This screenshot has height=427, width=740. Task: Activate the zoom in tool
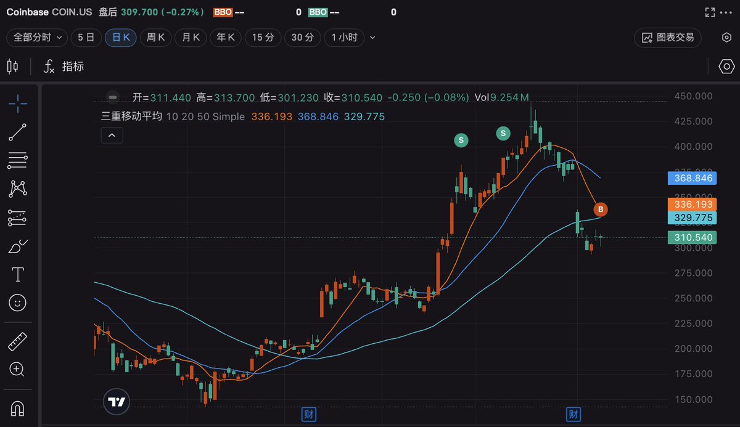tap(18, 370)
